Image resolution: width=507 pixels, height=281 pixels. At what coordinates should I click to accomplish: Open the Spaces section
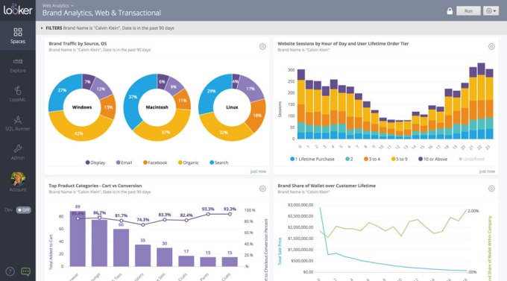click(18, 36)
